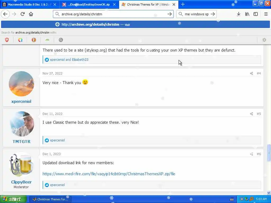Open search settings gear icon

pyautogui.click(x=264, y=40)
